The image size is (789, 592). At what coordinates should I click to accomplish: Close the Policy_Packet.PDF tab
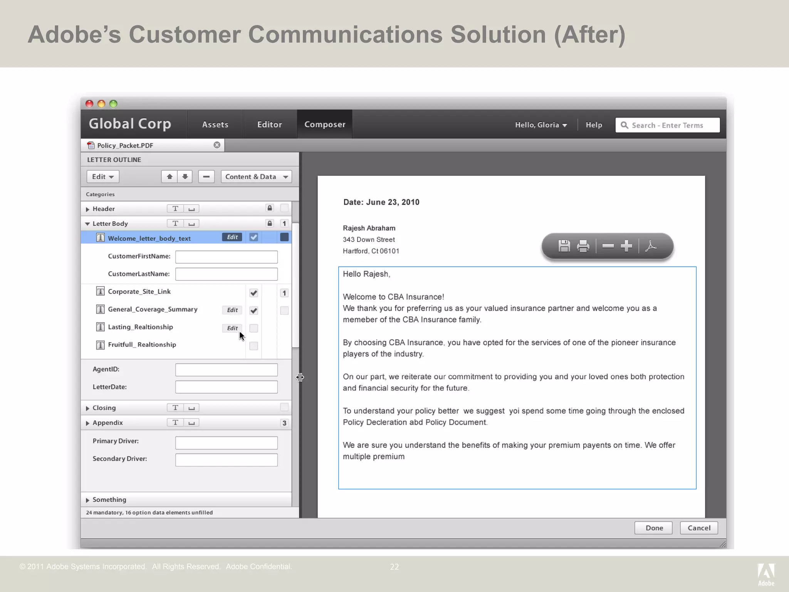(217, 145)
